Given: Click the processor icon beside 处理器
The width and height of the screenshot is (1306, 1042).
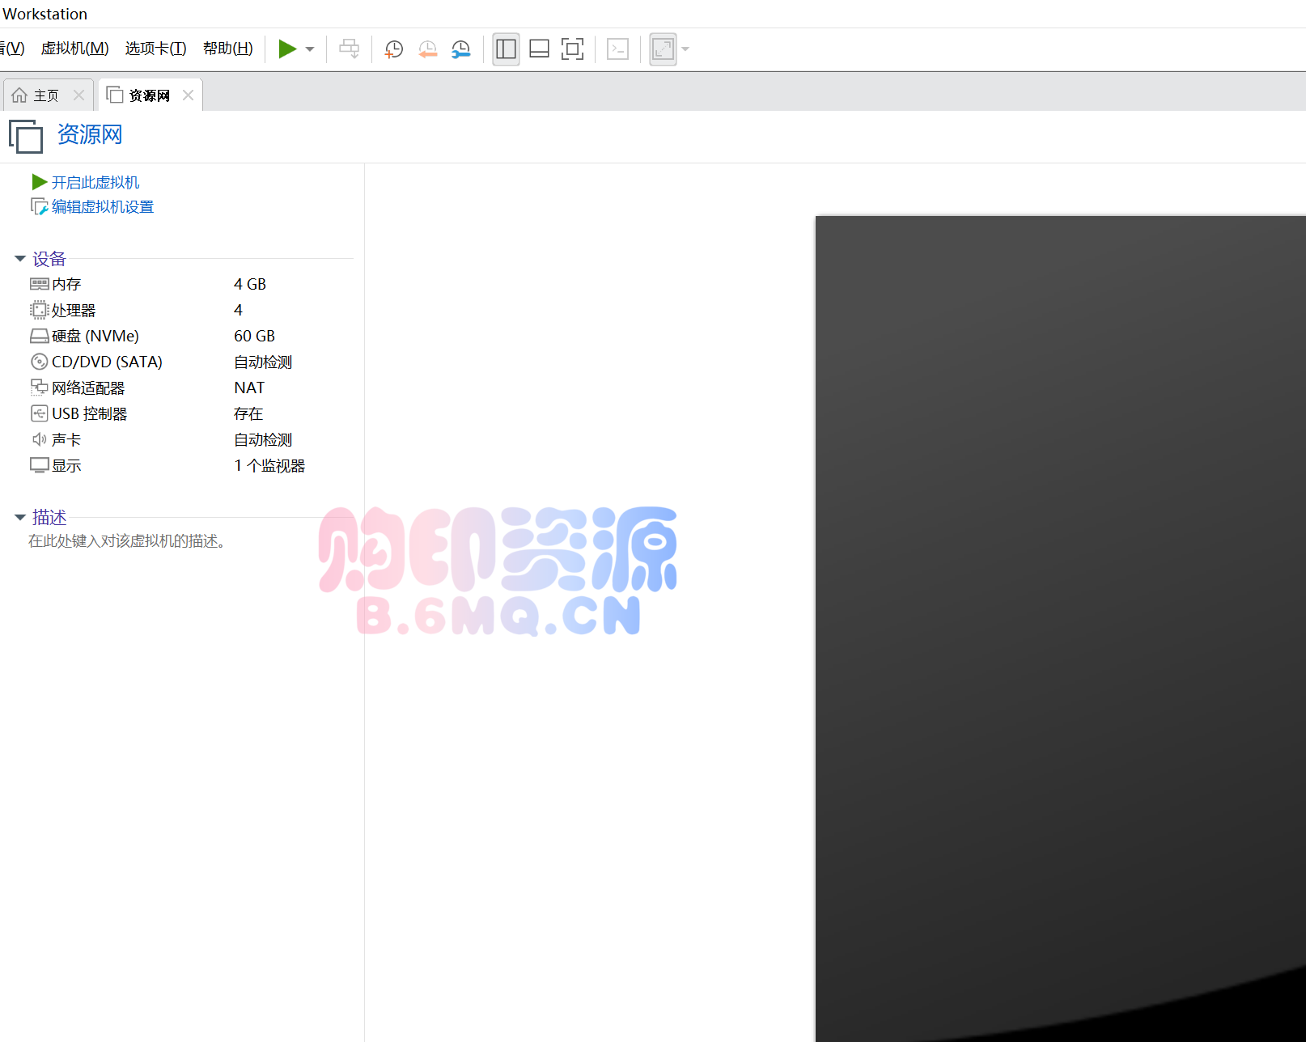Looking at the screenshot, I should 40,310.
